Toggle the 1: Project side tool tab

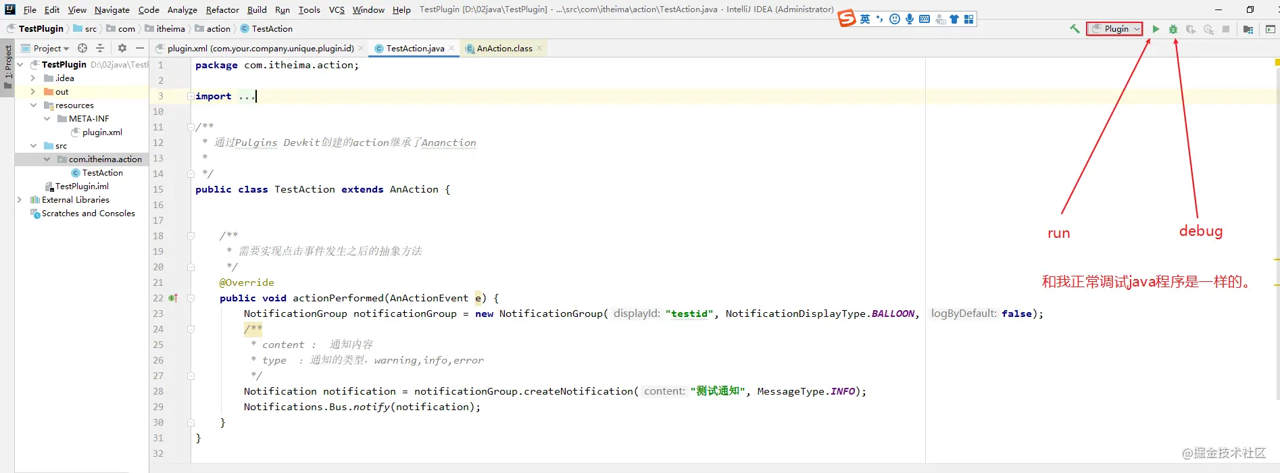pos(7,68)
